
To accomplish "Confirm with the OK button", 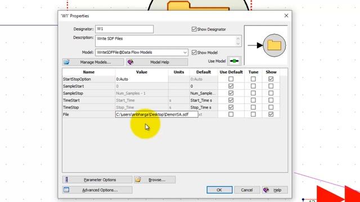I will point(219,190).
